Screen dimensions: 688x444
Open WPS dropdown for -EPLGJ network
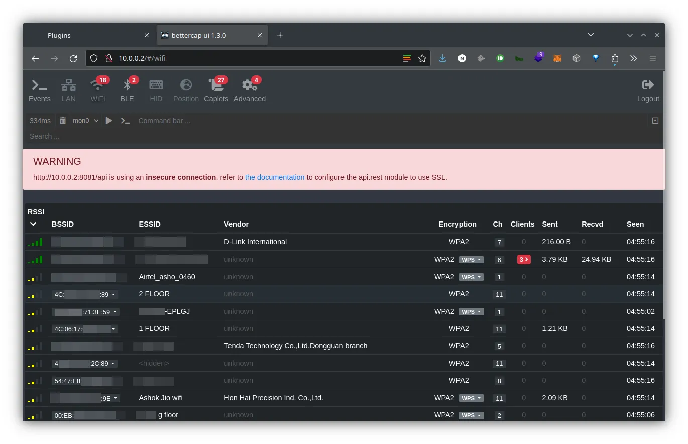[x=471, y=312]
